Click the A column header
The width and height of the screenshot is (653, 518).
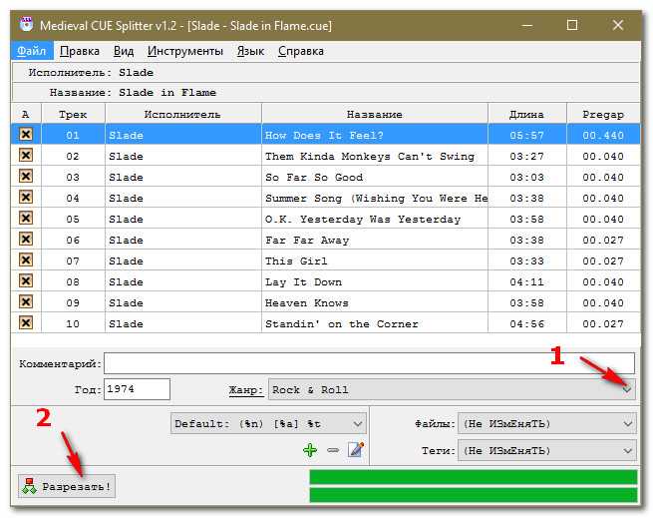pyautogui.click(x=26, y=114)
